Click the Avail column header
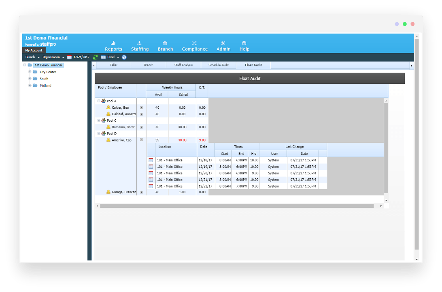The image size is (442, 292). pos(158,95)
